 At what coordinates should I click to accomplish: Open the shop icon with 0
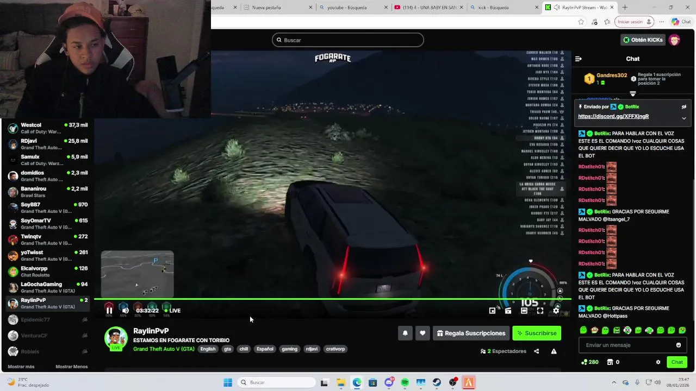coord(613,362)
